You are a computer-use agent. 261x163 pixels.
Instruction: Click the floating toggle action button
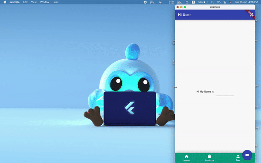247,155
